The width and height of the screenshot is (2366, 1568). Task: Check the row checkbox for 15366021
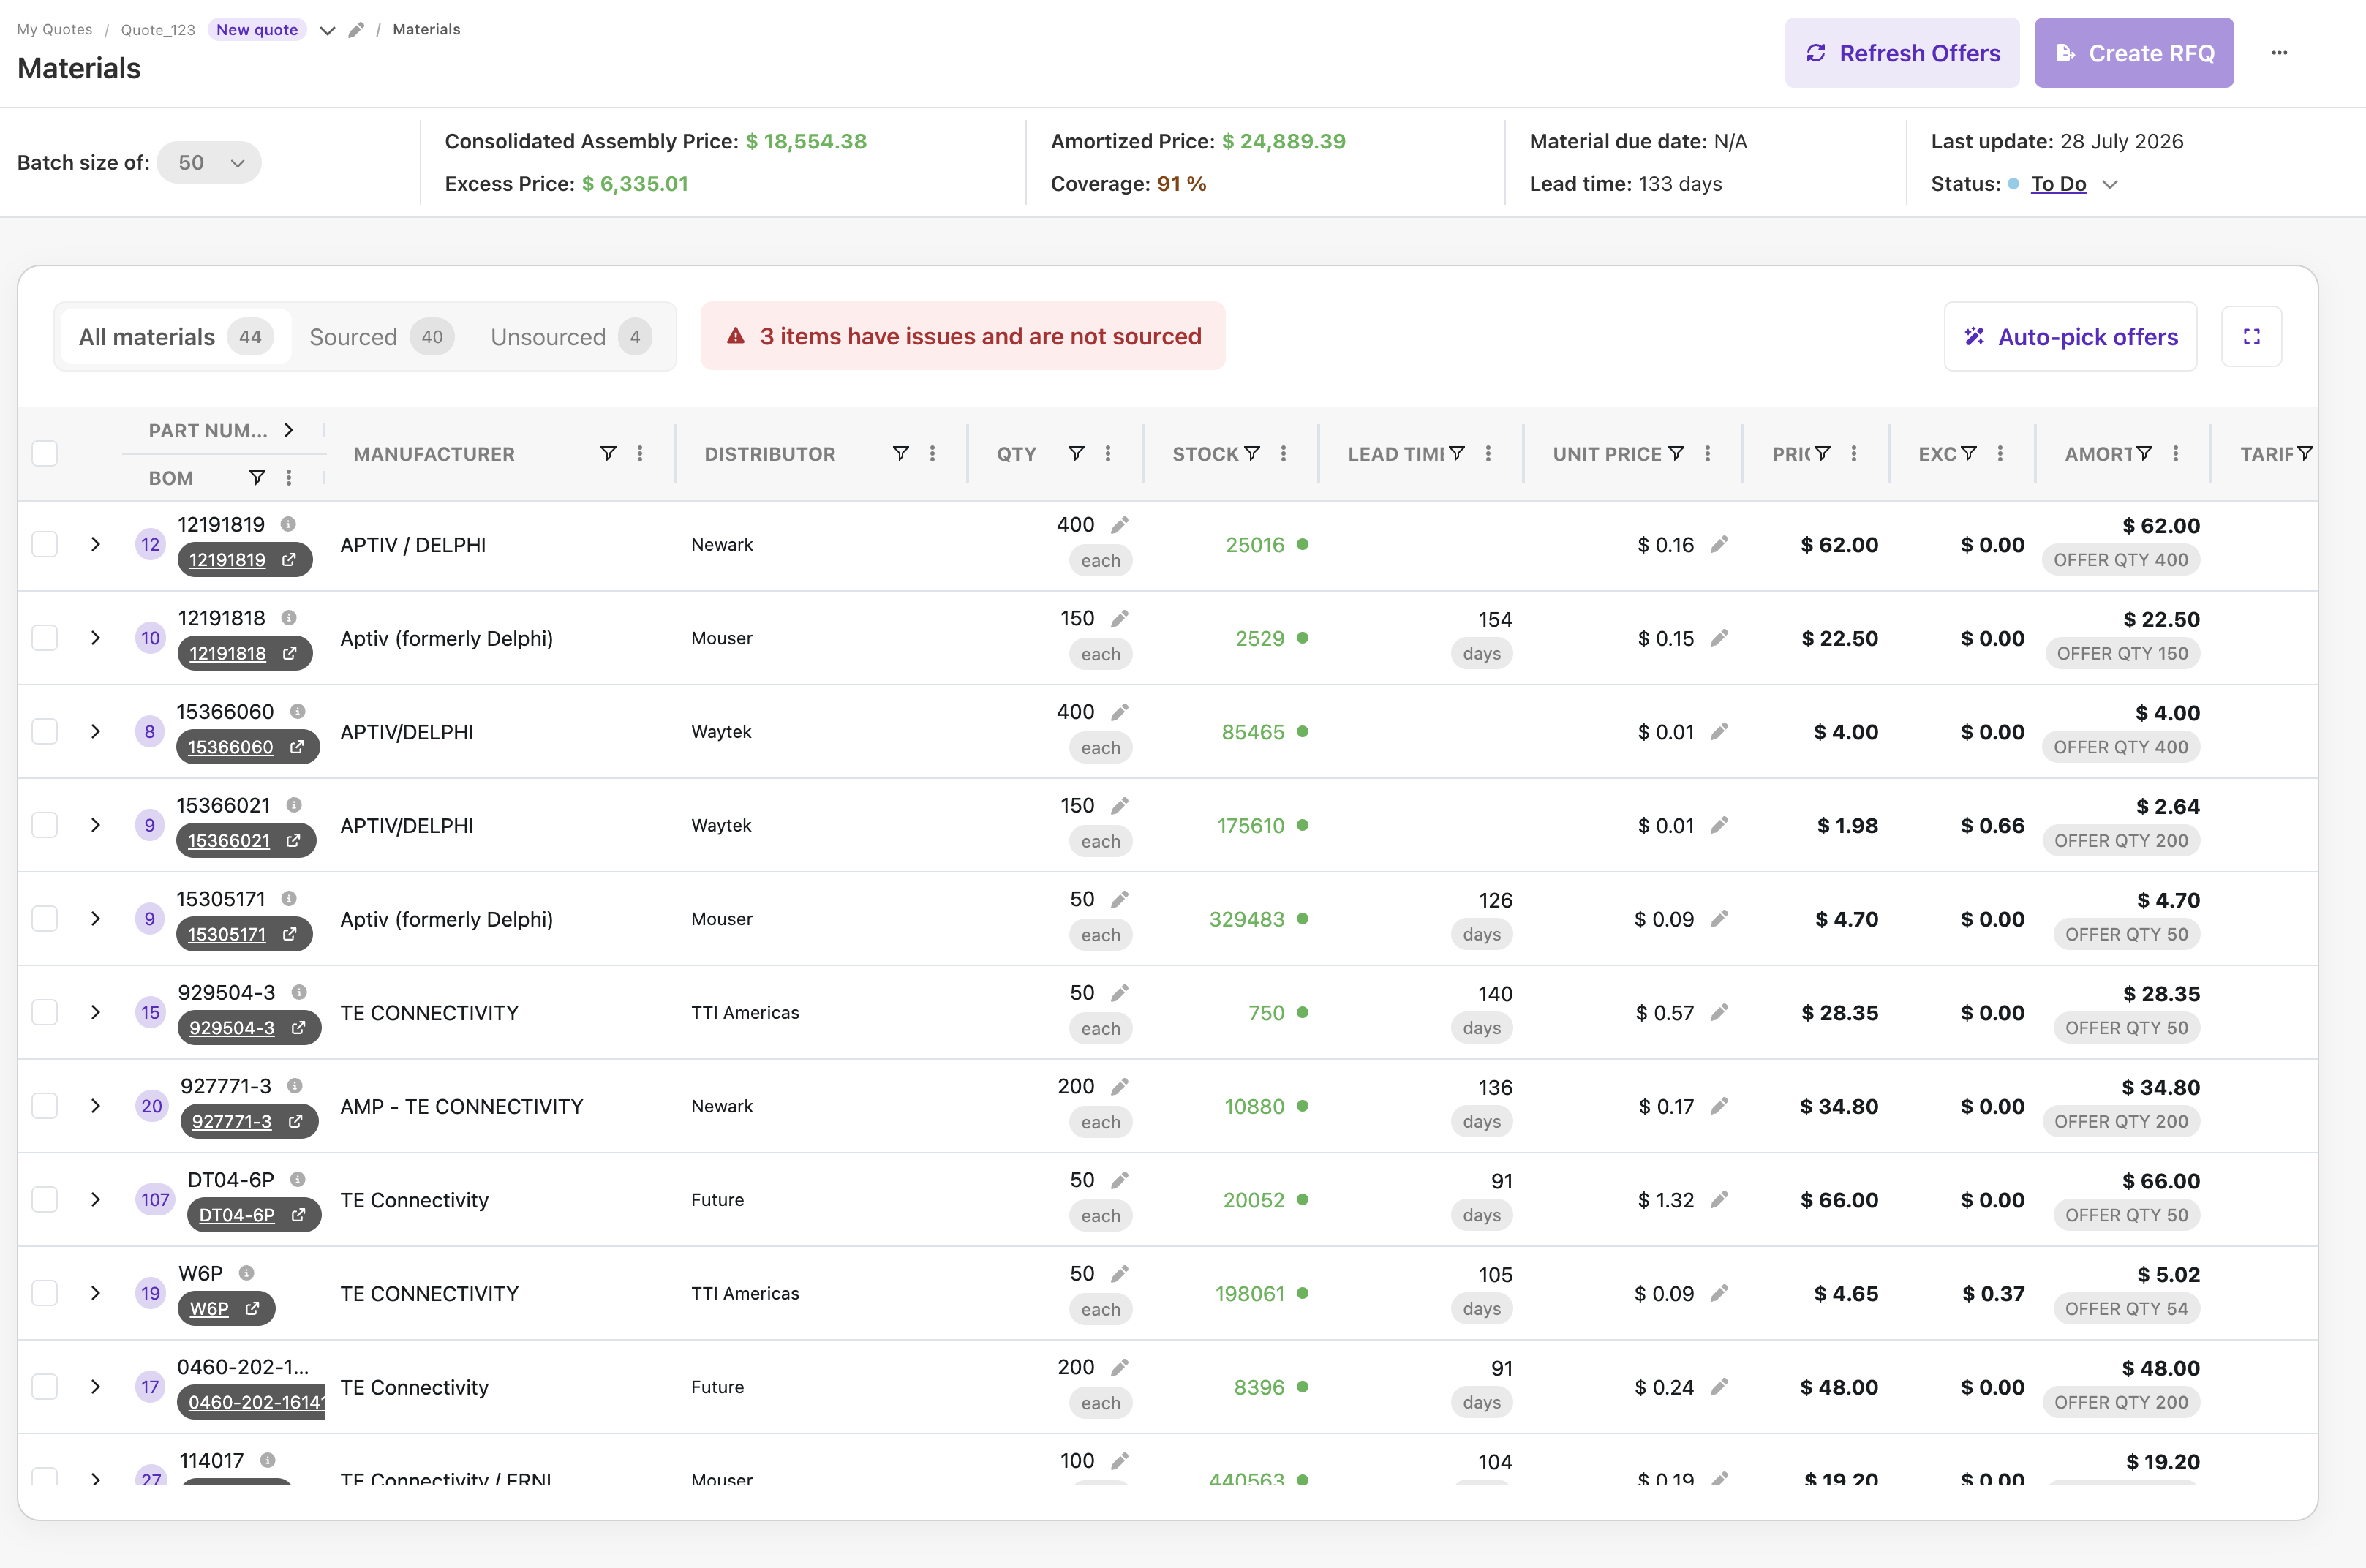click(44, 825)
